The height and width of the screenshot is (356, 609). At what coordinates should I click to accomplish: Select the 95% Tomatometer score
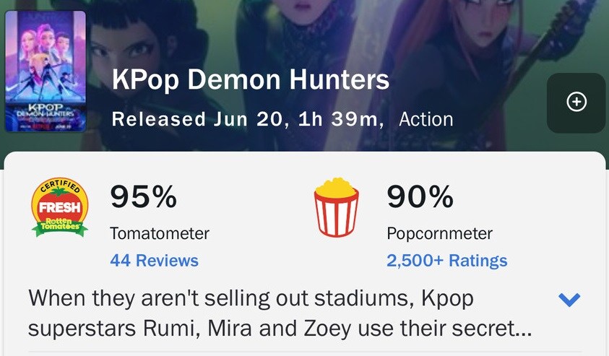click(143, 196)
